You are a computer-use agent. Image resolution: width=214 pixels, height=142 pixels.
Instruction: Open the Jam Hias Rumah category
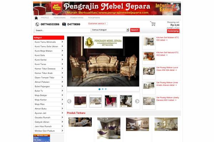(x=49, y=126)
